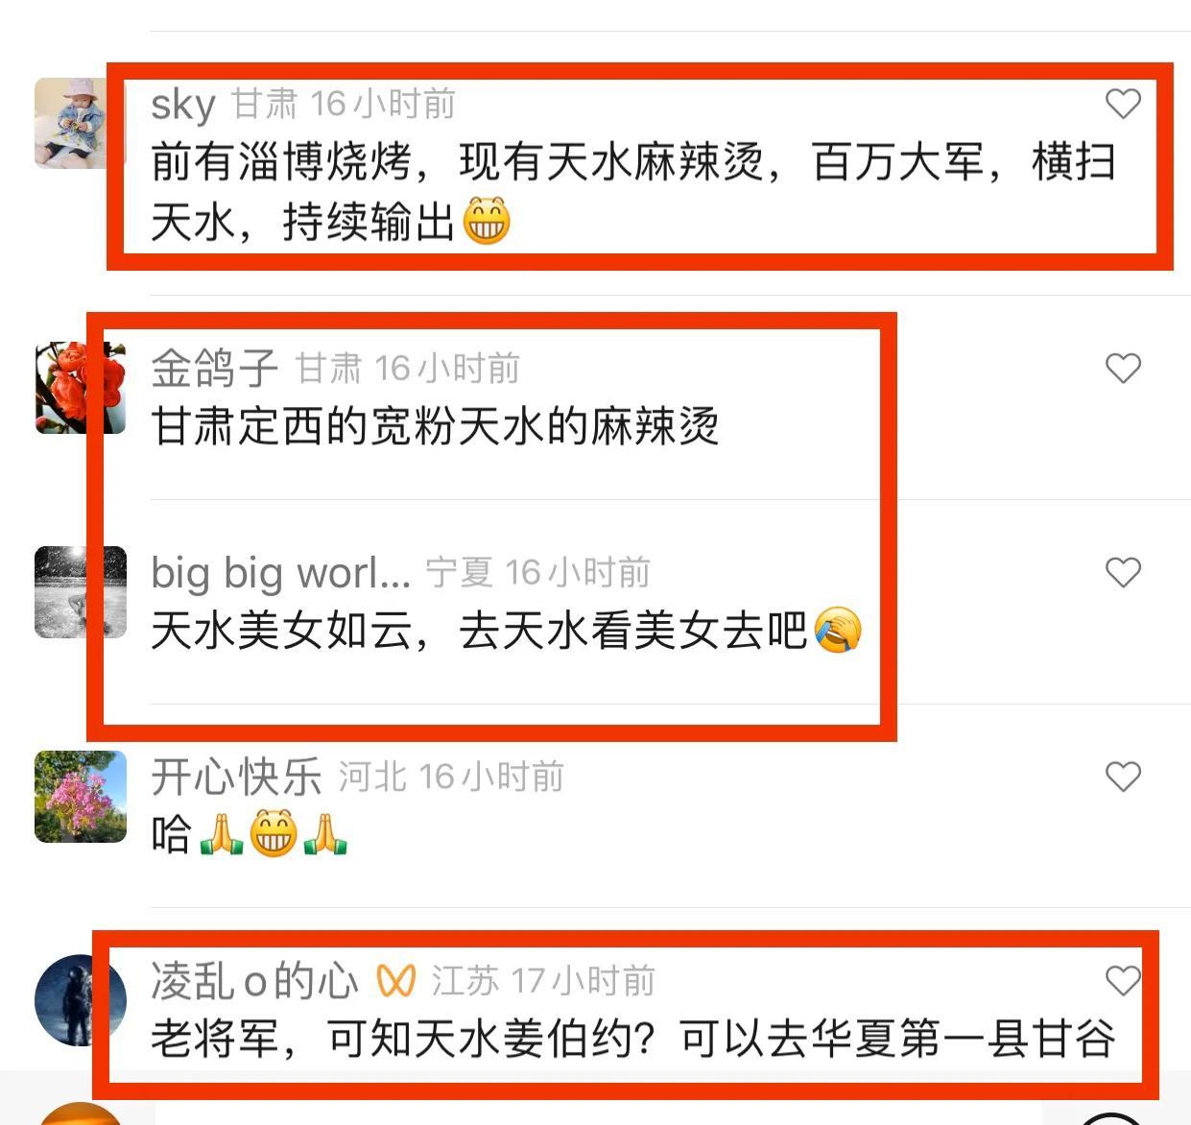Select comment 天水美女如云
This screenshot has height=1125, width=1191.
tap(506, 631)
